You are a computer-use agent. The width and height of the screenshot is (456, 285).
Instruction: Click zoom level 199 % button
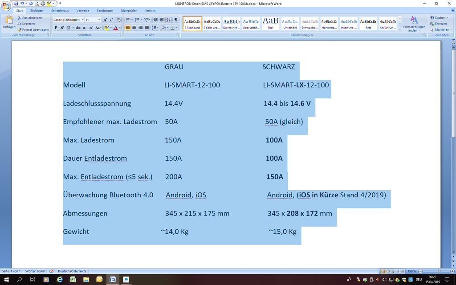pos(411,271)
